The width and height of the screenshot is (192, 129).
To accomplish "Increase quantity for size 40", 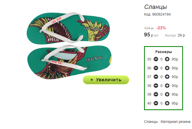I will (167, 103).
